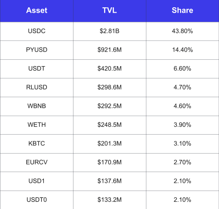Click the $248.5M WETH TVL value
Screen dimensions: 219x209
click(x=109, y=125)
